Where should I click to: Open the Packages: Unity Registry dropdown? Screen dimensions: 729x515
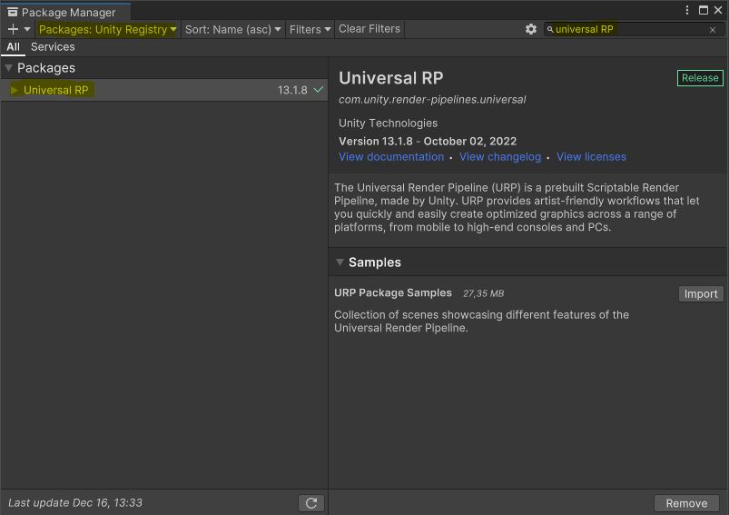[x=107, y=29]
